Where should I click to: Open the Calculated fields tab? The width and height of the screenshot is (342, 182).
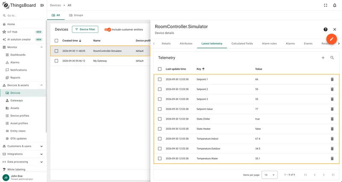tap(242, 44)
